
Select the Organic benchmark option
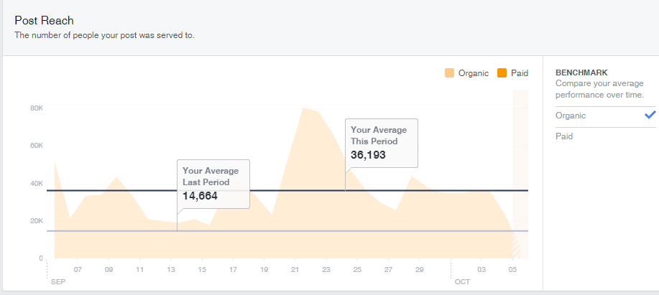click(x=605, y=116)
